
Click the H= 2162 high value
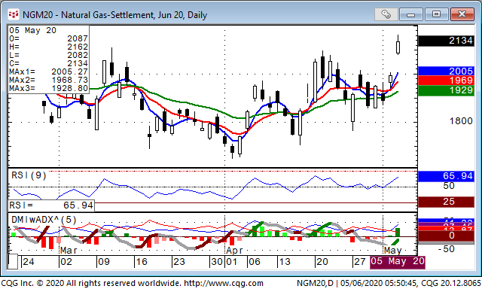point(48,47)
